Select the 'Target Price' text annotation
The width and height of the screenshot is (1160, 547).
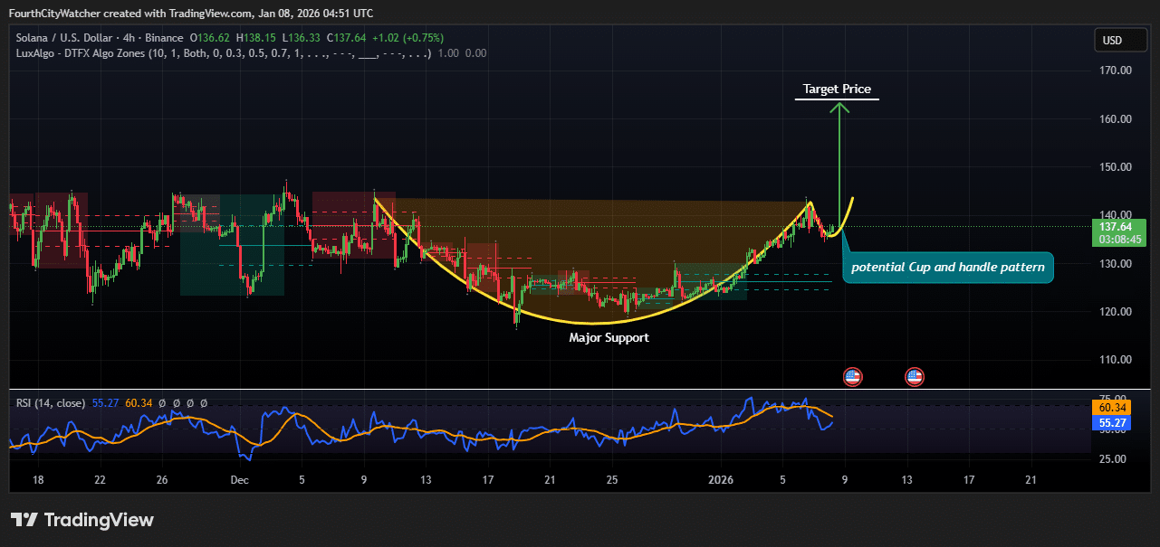837,90
